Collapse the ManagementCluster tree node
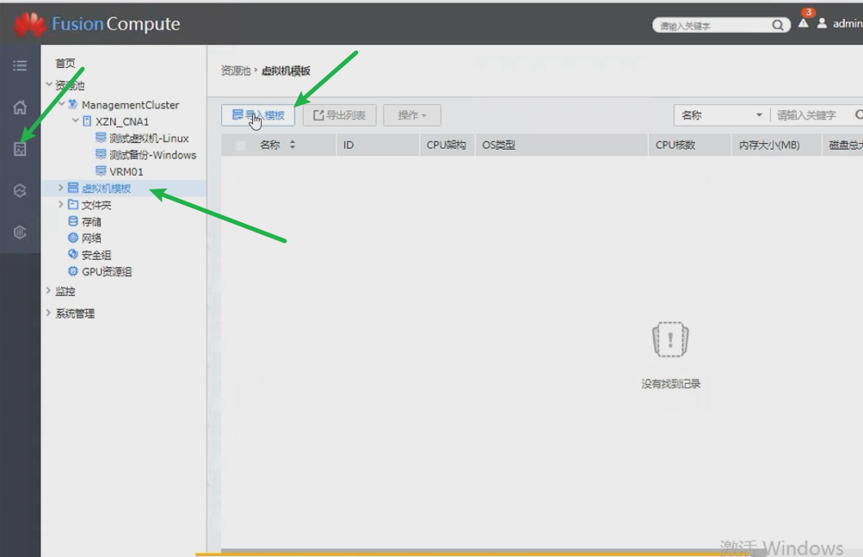This screenshot has height=557, width=863. pos(61,105)
